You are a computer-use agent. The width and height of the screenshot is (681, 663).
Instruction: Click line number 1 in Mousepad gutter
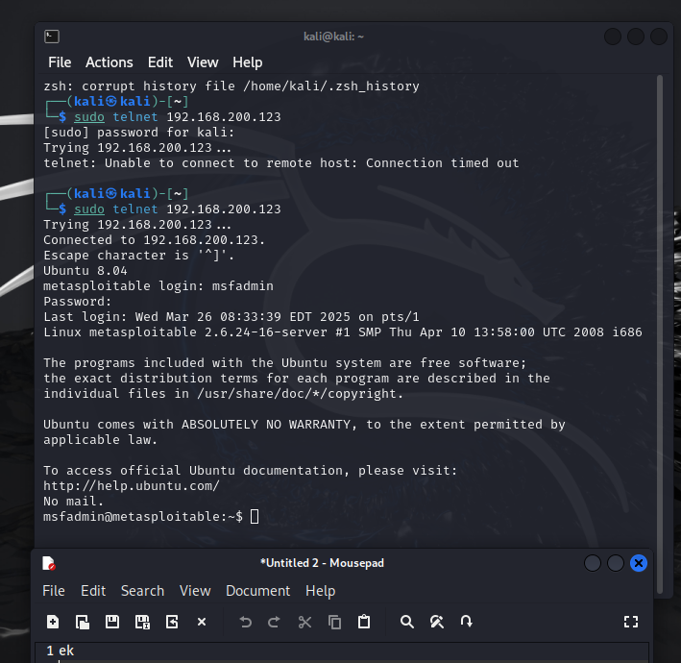[50, 651]
